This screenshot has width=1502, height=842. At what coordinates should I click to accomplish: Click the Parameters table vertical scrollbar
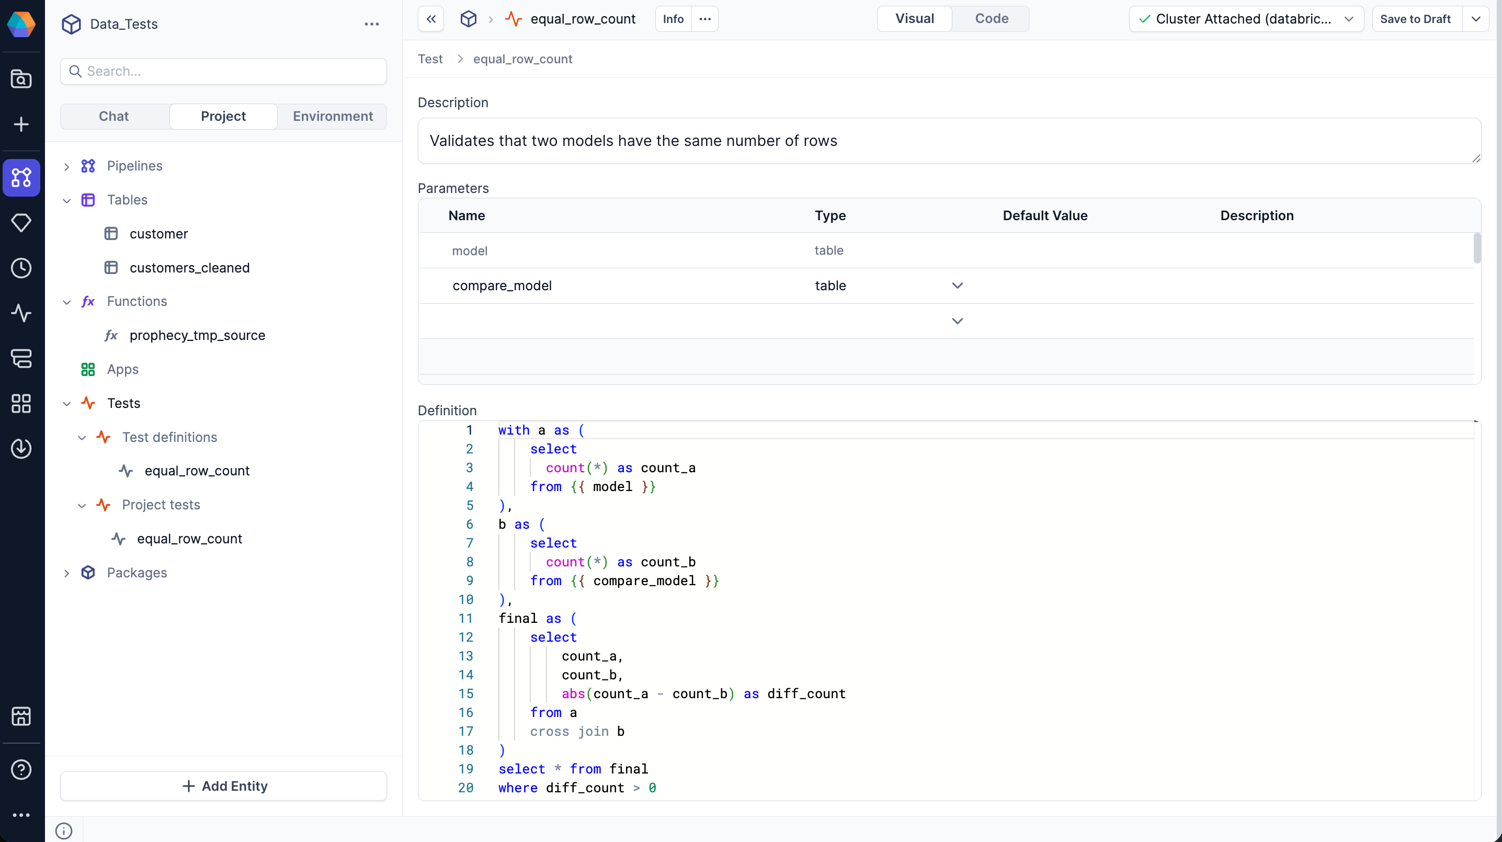click(1476, 249)
